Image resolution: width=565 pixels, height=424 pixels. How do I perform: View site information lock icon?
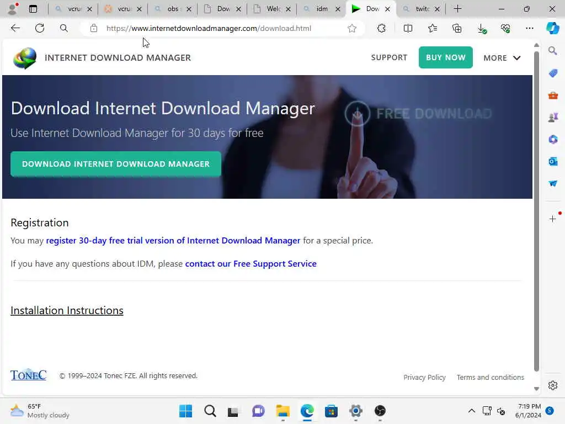click(94, 28)
